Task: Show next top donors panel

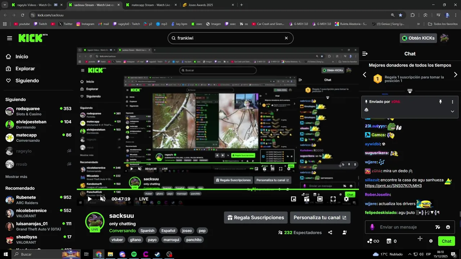Action: [456, 74]
